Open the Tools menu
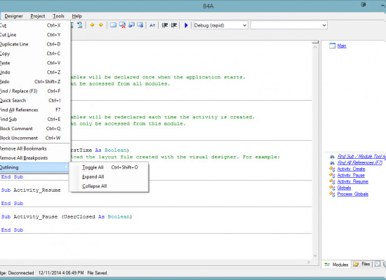 58,16
